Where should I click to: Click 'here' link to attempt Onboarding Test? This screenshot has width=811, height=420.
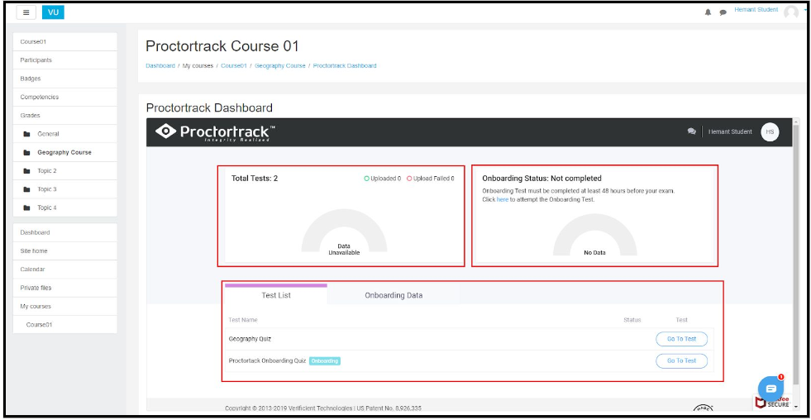click(x=502, y=199)
